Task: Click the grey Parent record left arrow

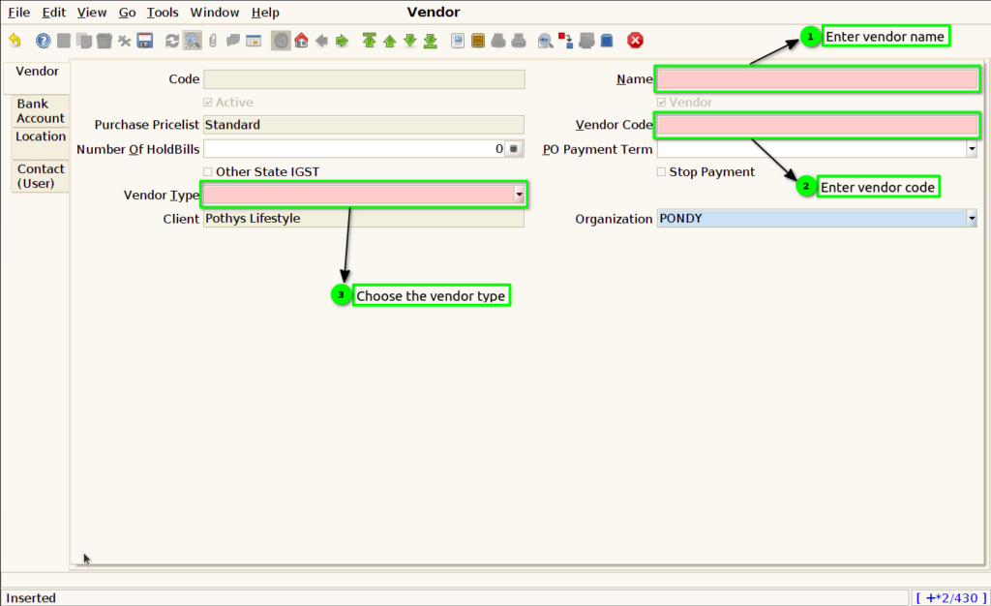Action: (321, 41)
